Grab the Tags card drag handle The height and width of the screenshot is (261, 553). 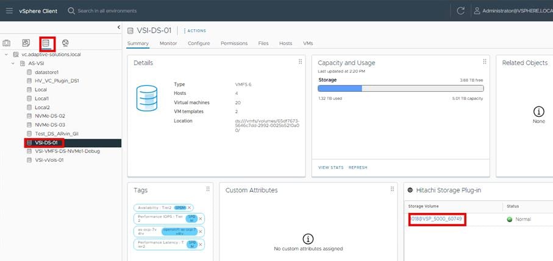pos(208,189)
